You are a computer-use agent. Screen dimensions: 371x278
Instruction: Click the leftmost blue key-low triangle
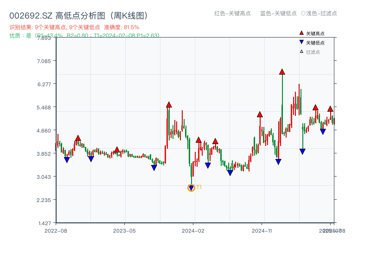(67, 160)
